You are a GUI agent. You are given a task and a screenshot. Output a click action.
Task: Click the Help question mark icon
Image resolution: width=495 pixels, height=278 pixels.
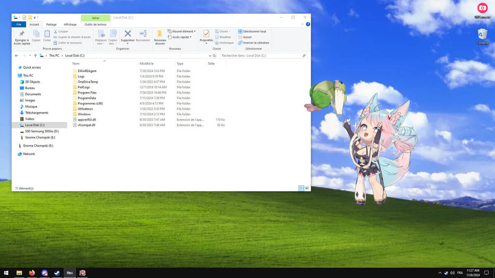click(x=308, y=24)
